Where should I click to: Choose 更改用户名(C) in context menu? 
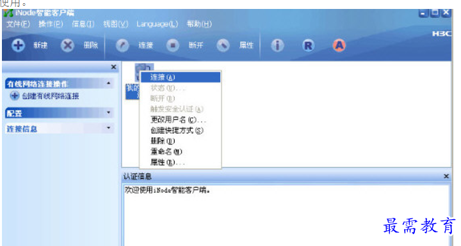coord(180,119)
